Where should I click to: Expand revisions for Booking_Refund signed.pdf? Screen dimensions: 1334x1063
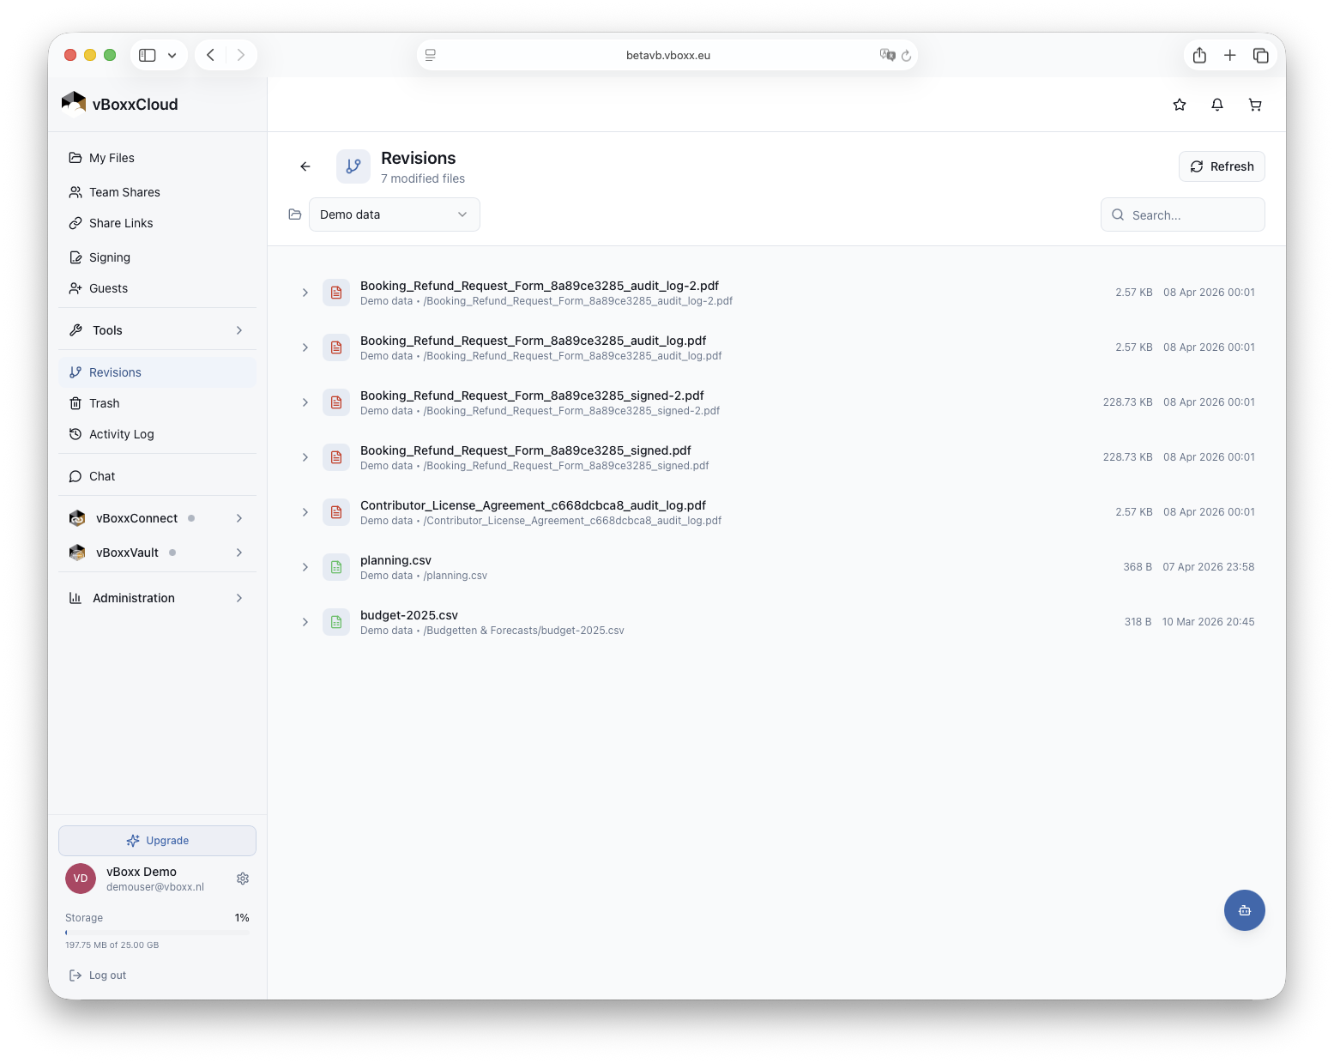(305, 457)
